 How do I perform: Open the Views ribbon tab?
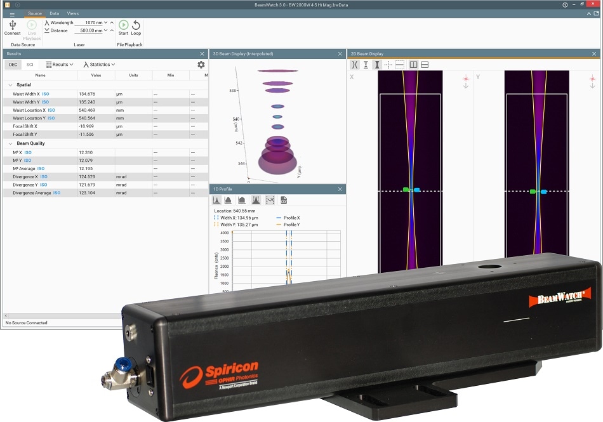(73, 13)
